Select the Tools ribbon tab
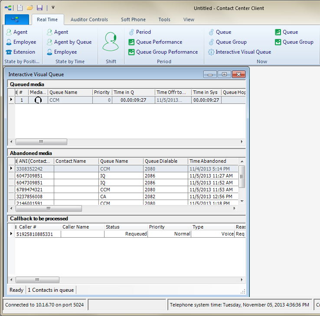The width and height of the screenshot is (320, 316). [164, 19]
